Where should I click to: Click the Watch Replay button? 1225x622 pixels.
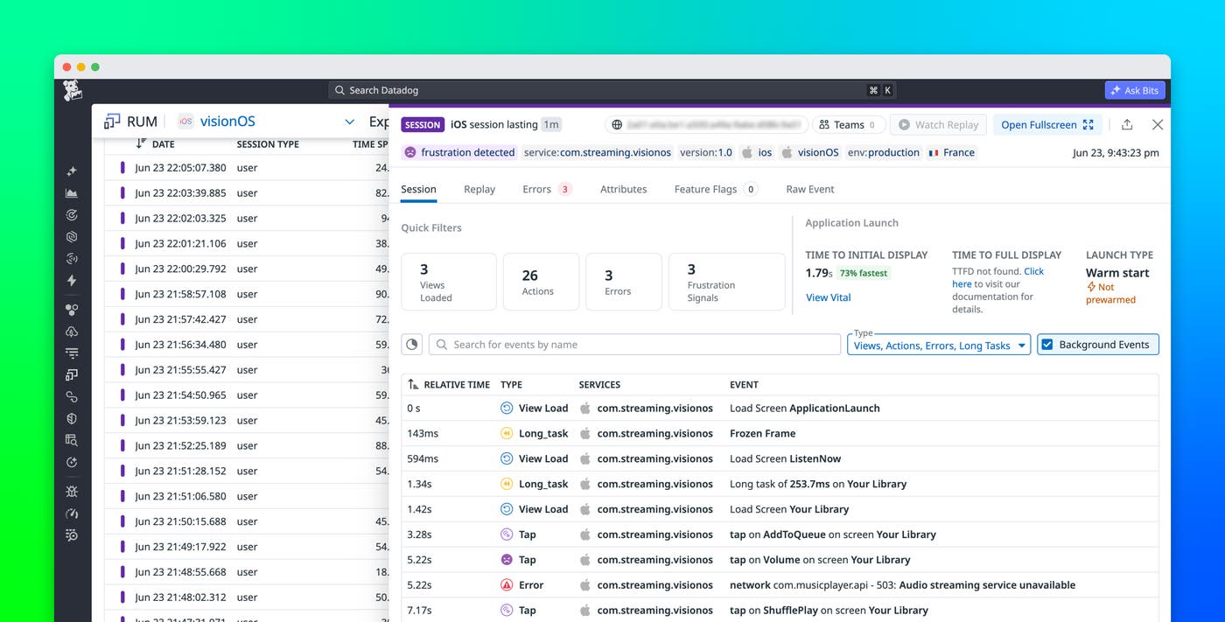pyautogui.click(x=938, y=125)
